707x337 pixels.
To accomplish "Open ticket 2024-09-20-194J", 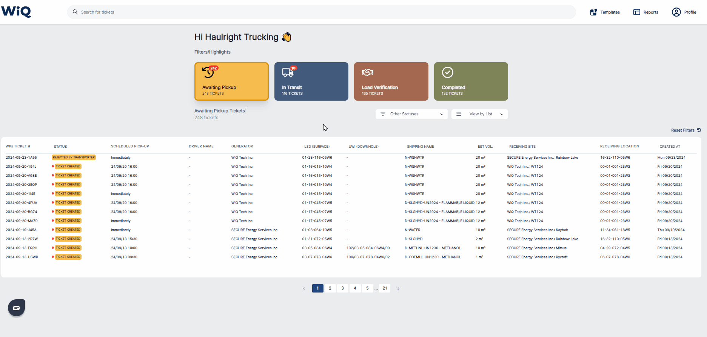I will click(21, 167).
